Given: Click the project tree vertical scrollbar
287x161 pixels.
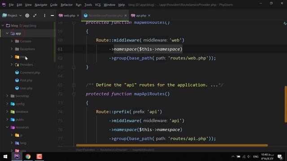Looking at the screenshot, I should coord(55,42).
